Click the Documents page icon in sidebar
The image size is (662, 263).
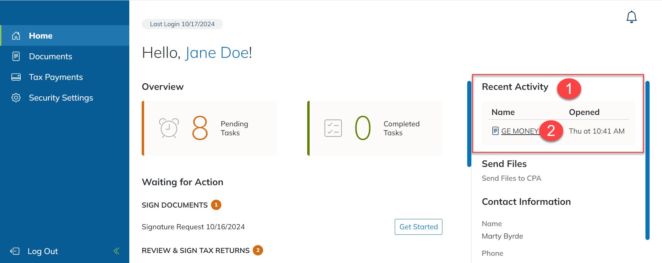16,56
